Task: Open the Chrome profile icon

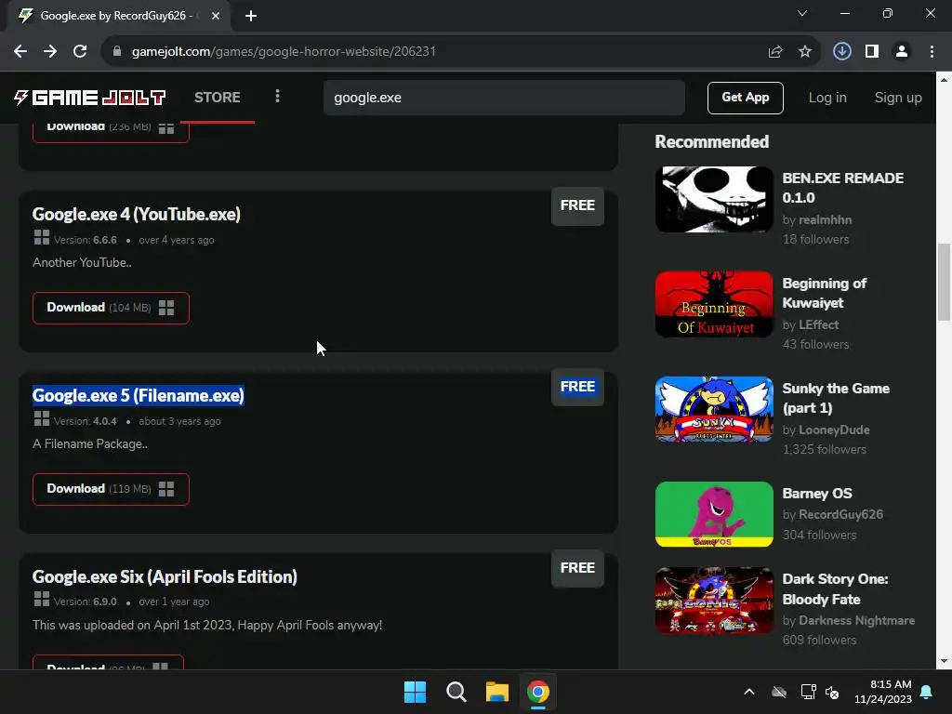Action: tap(902, 52)
